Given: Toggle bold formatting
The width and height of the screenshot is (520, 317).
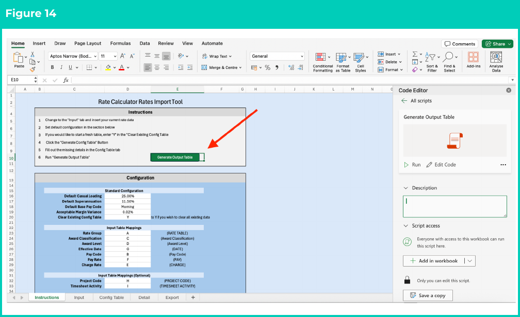Looking at the screenshot, I should tap(53, 67).
